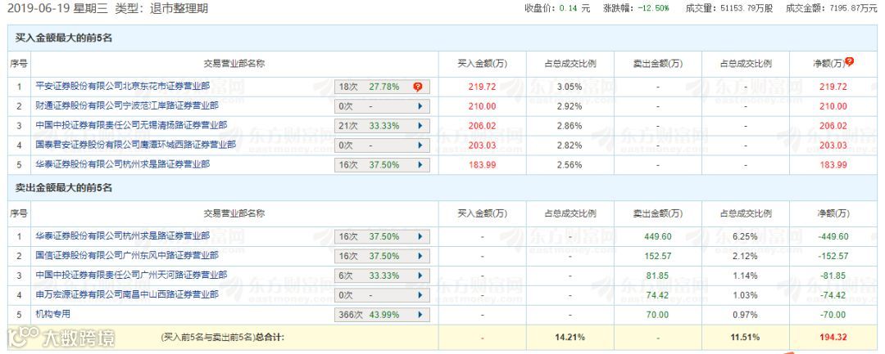Click the 194.32 total net amount

[833, 337]
